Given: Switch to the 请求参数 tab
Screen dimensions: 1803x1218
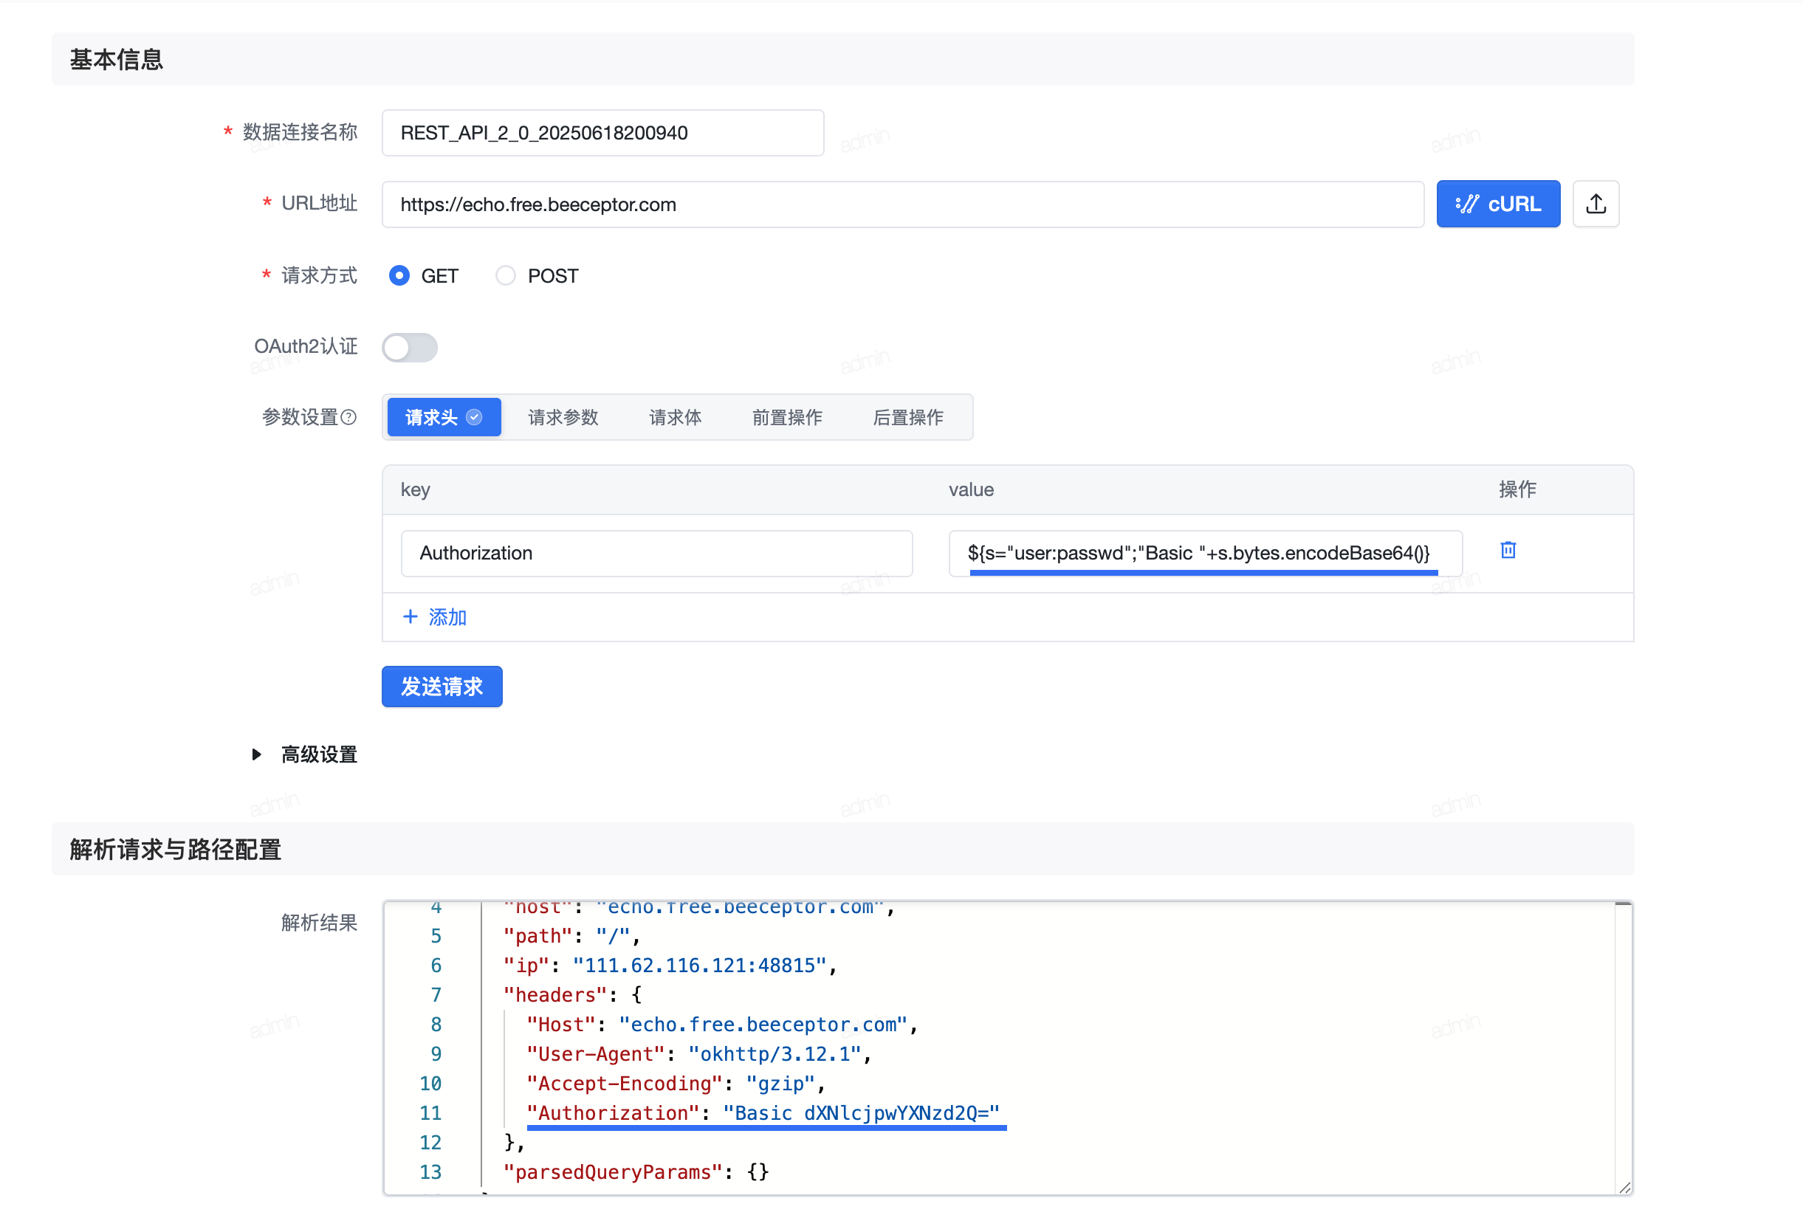Looking at the screenshot, I should 563,417.
